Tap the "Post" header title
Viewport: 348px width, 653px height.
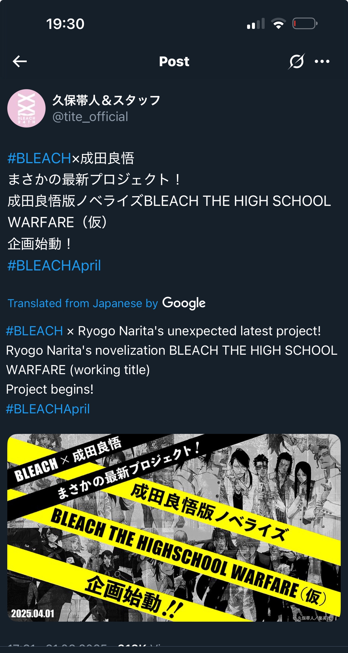tap(174, 62)
